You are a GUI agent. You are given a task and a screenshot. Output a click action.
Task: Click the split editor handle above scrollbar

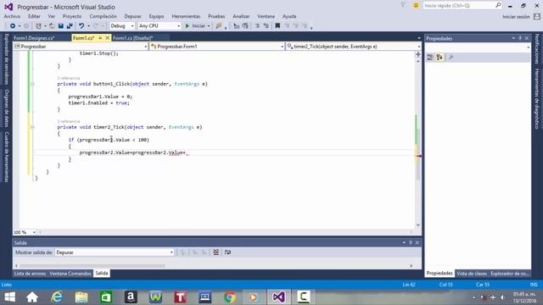418,54
